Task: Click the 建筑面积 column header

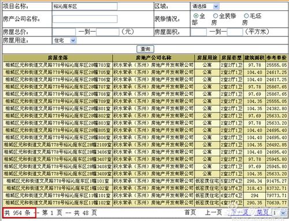Action: (x=254, y=58)
